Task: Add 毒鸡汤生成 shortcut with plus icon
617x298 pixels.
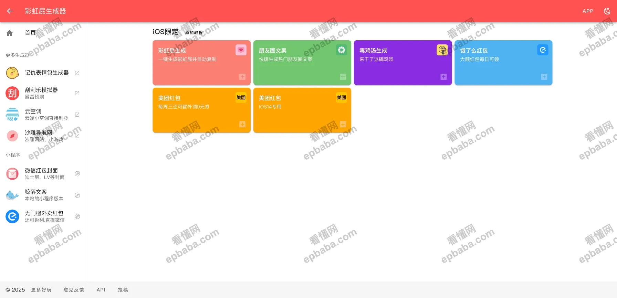Action: tap(443, 77)
